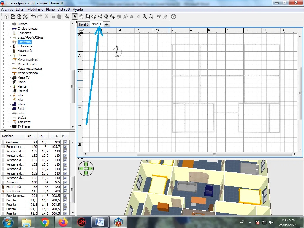Activate the Select arrow tool

coord(75,17)
